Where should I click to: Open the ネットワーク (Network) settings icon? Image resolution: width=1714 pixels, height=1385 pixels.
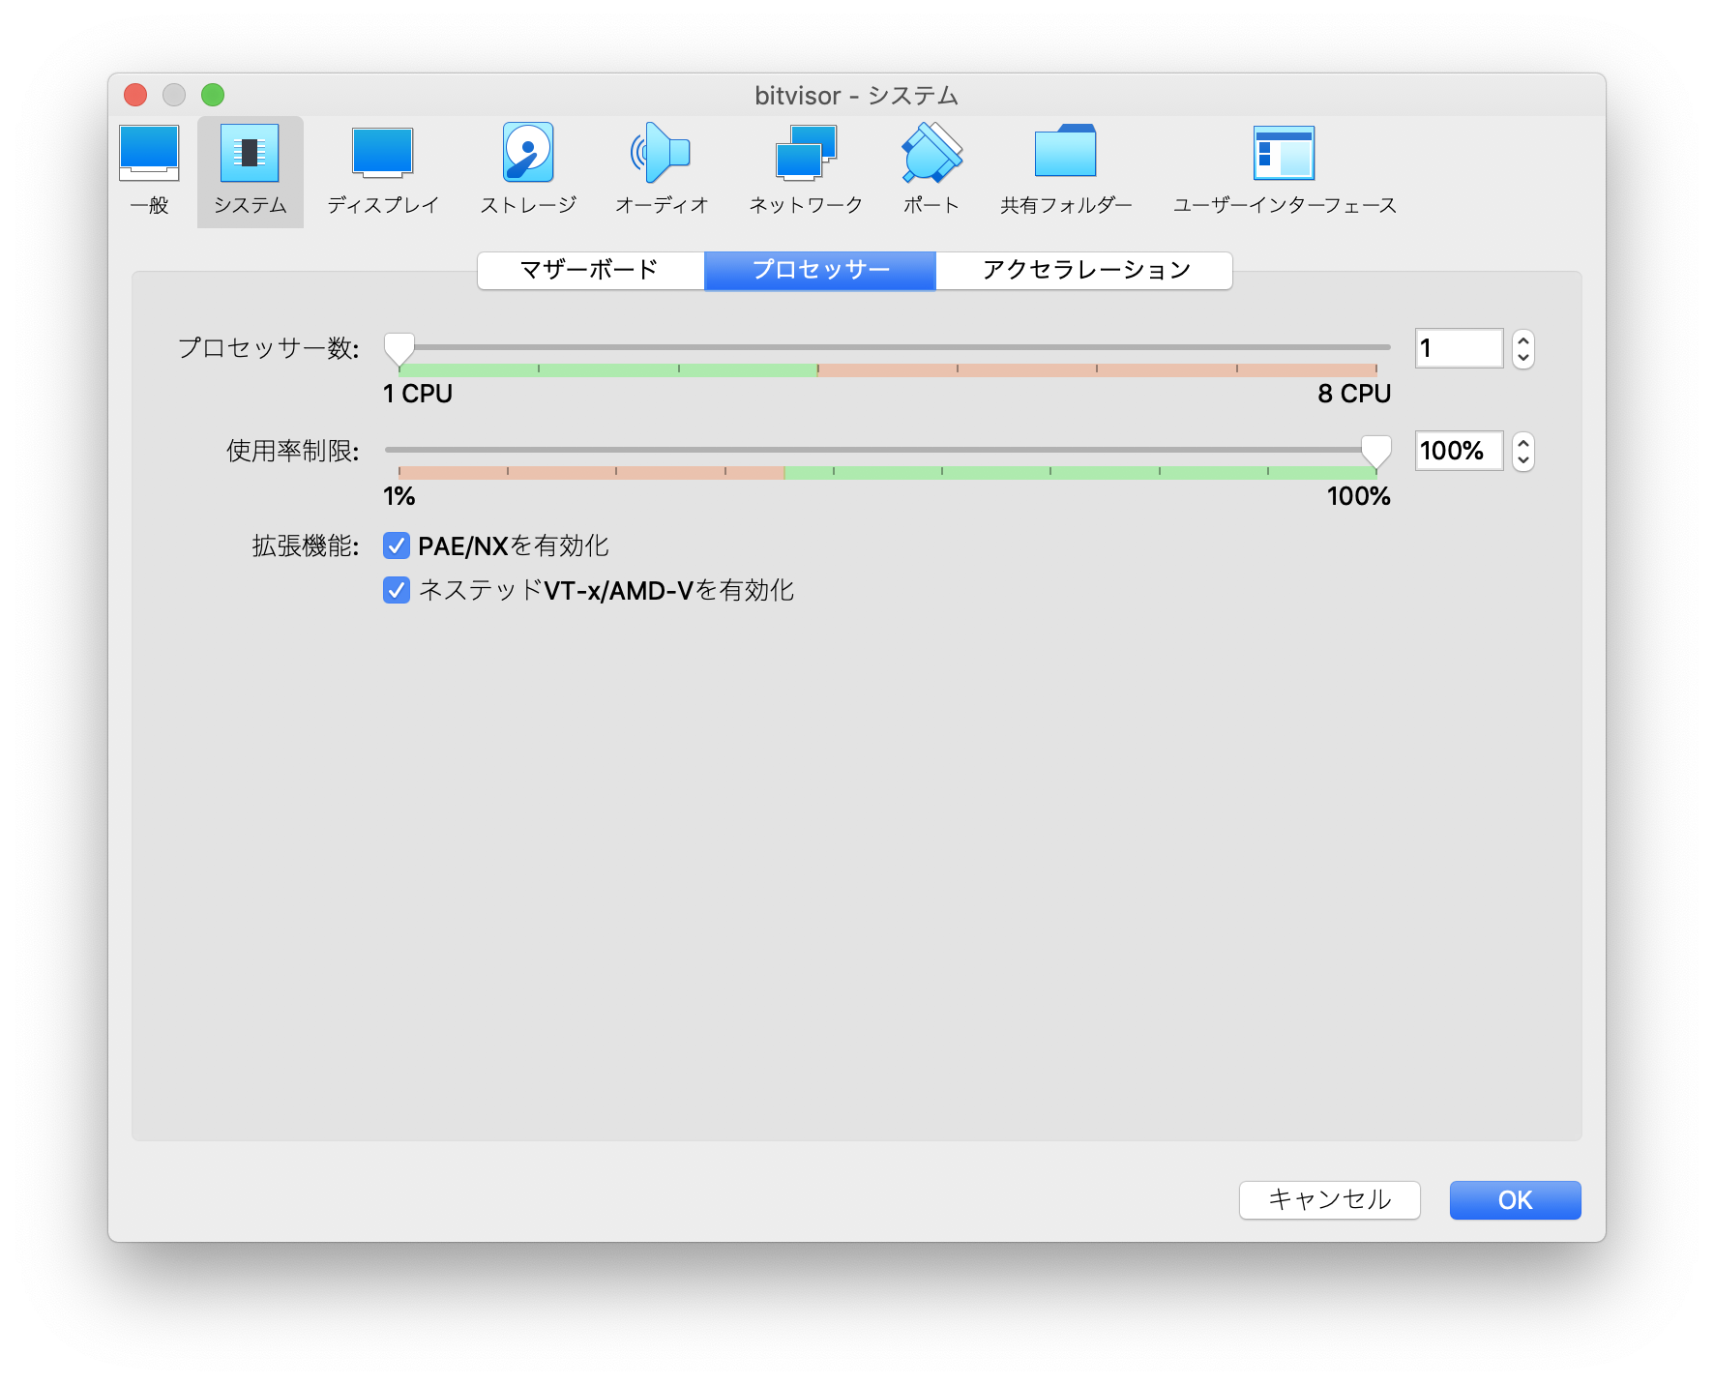(807, 155)
